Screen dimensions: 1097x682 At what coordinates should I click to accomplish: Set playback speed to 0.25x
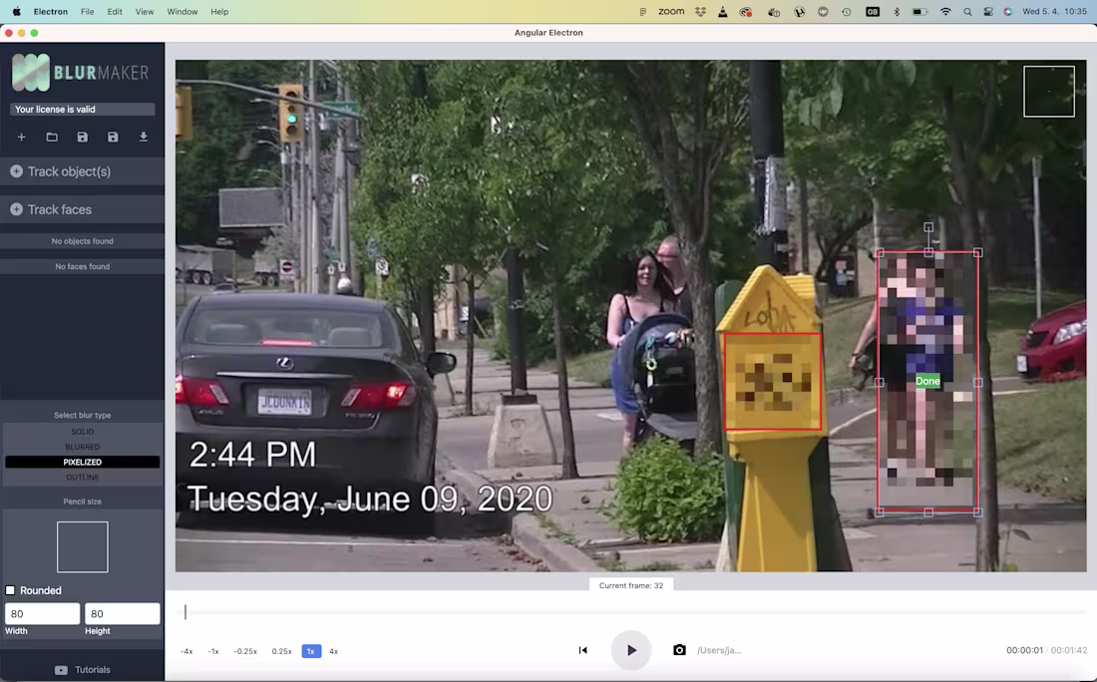point(282,651)
